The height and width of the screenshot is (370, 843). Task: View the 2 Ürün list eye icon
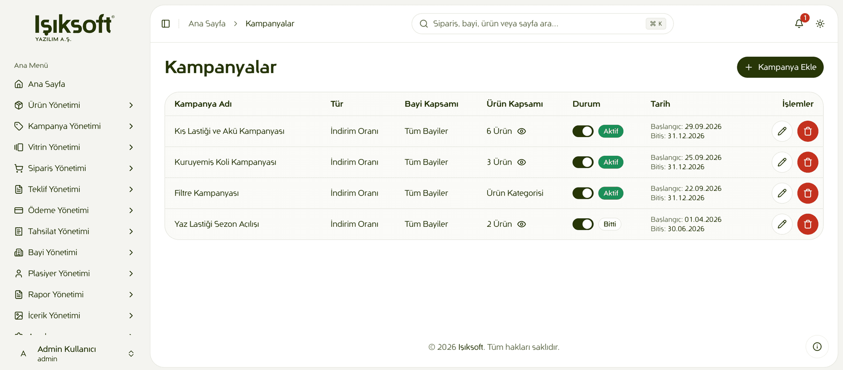(522, 224)
